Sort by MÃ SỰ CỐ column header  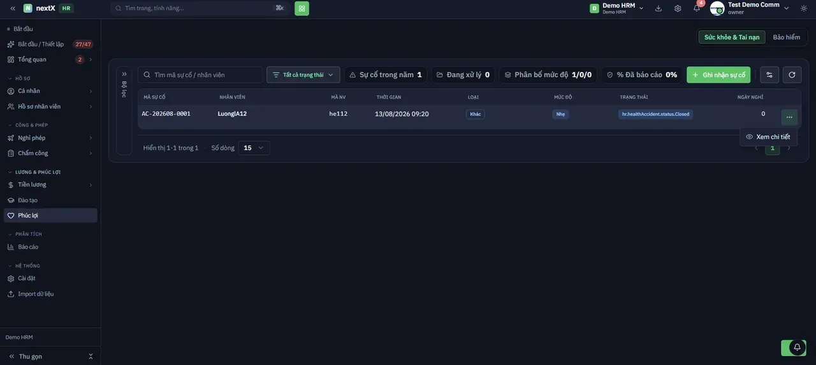(x=154, y=97)
